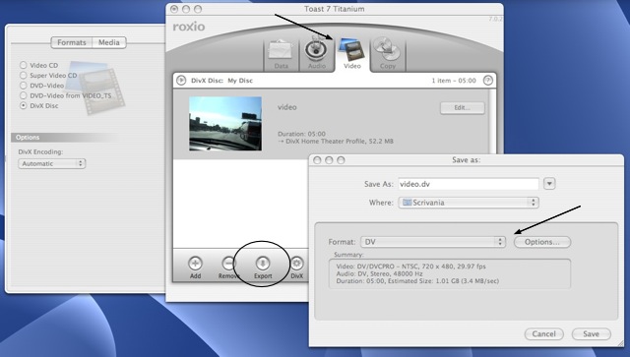Open the DivX Encoding Automatic dropdown

tap(52, 163)
